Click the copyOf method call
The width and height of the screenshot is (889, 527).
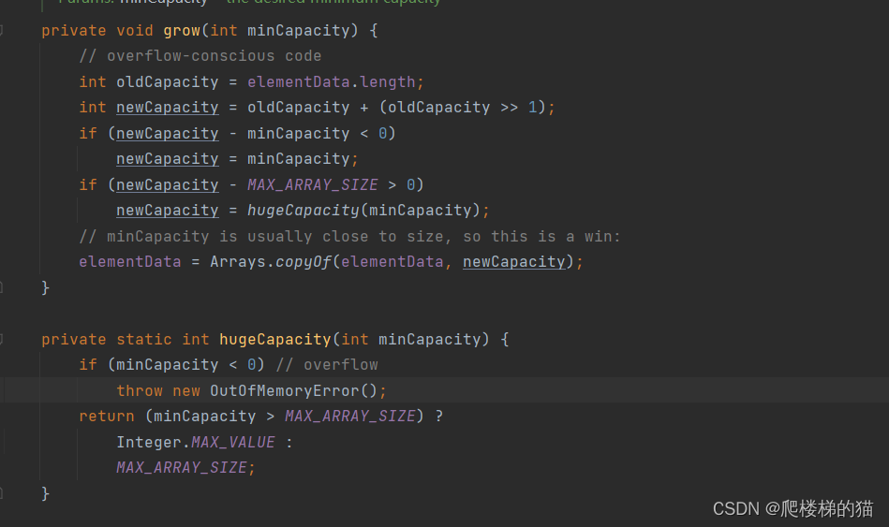(304, 262)
